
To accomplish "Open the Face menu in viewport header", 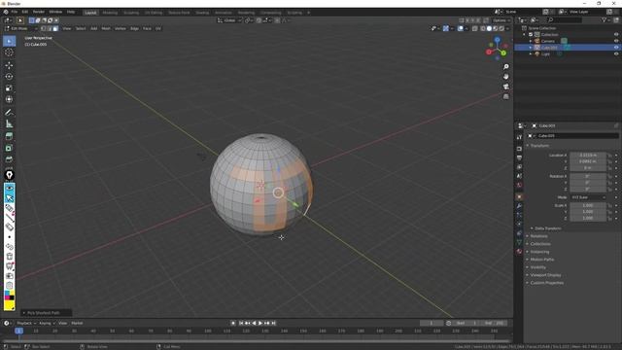I will [x=147, y=28].
